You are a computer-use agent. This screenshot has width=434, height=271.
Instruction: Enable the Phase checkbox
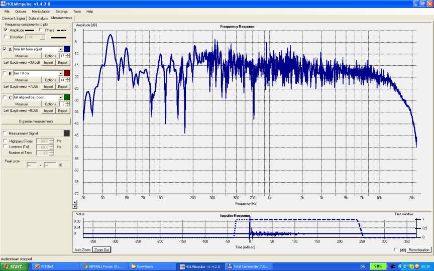(x=41, y=30)
